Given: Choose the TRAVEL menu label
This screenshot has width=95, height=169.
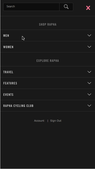Looking at the screenshot, I should click(8, 72).
